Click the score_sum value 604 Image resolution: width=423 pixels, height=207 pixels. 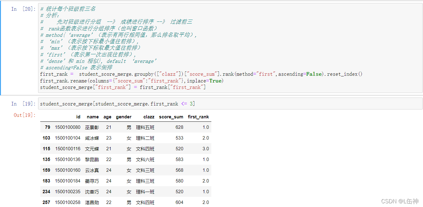[x=179, y=202]
